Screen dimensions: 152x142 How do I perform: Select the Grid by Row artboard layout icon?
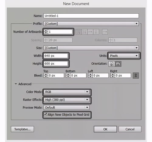click(78, 32)
